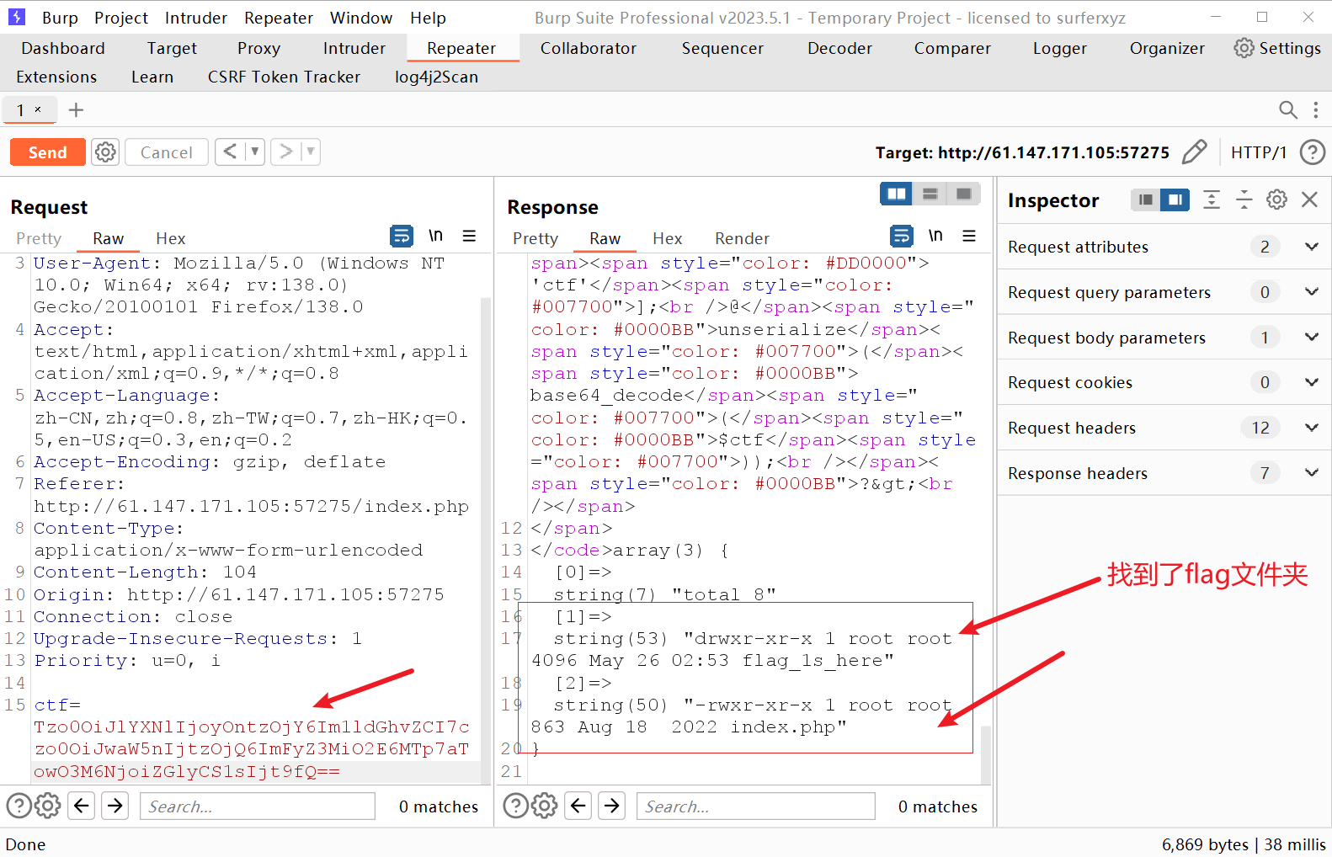1332x857 pixels.
Task: Click the Inspector collapse all sections icon
Action: (x=1244, y=200)
